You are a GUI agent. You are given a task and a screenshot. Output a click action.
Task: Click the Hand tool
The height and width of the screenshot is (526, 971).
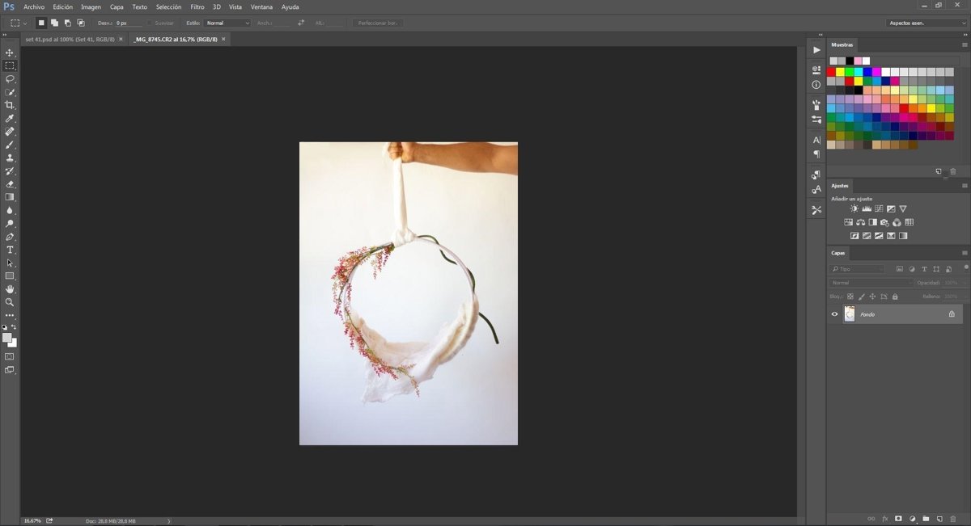pos(10,288)
